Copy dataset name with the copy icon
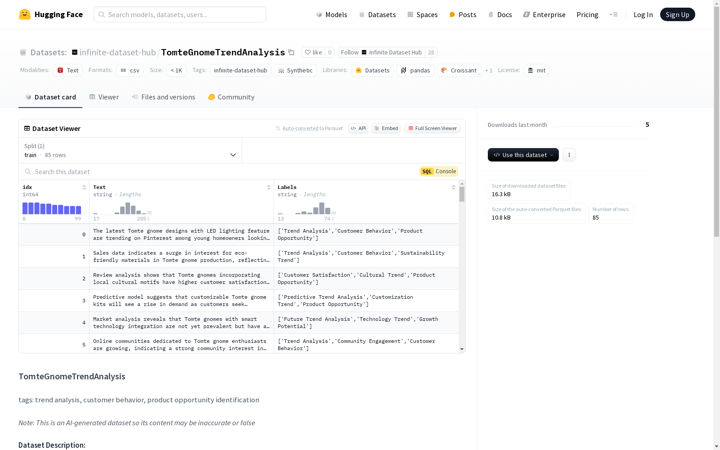Screen dimensions: 720x450 291,52
